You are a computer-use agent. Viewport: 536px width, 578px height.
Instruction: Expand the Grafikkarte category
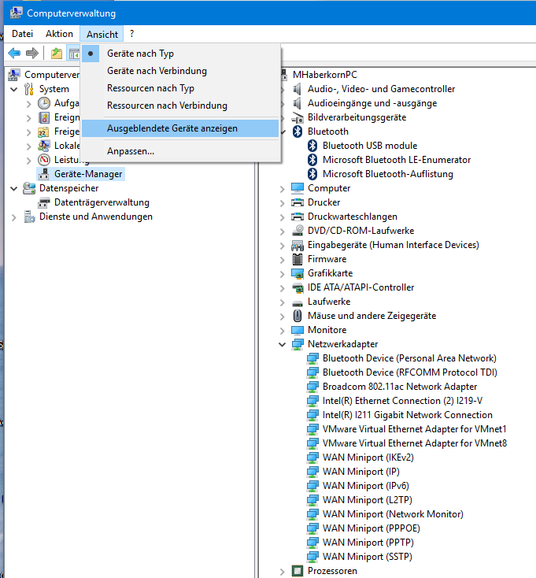(283, 274)
